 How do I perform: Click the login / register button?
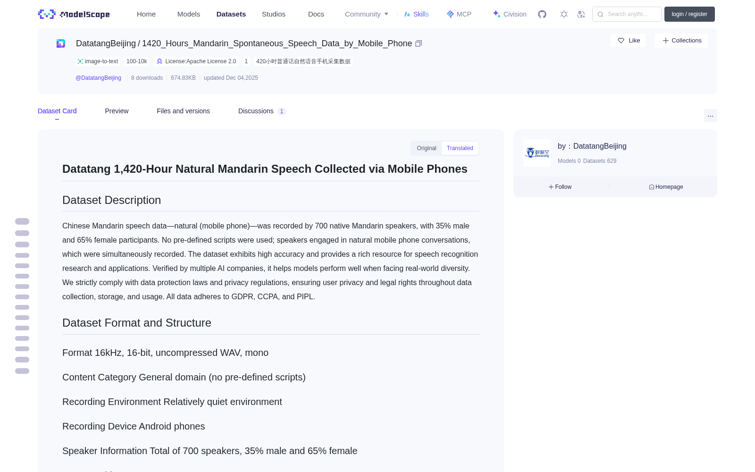(x=689, y=14)
